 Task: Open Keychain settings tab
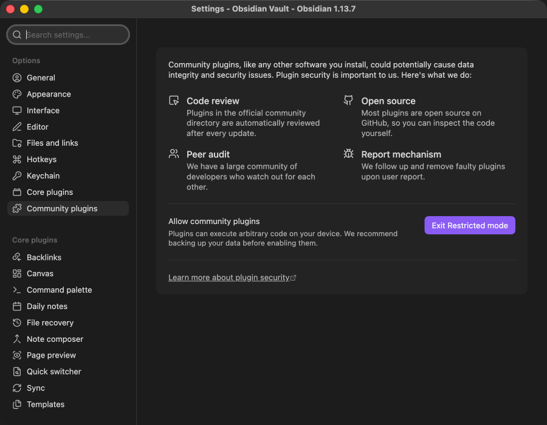68,176
